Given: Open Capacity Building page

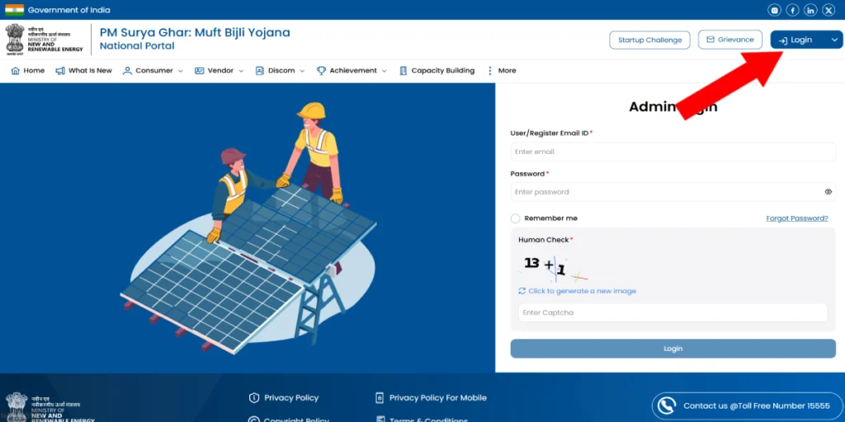Looking at the screenshot, I should [x=437, y=71].
